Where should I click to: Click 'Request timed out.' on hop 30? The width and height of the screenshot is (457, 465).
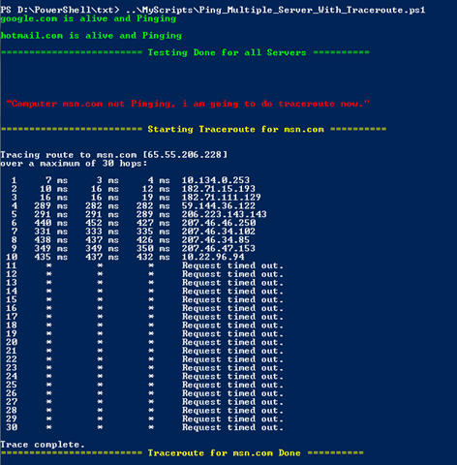click(x=232, y=427)
